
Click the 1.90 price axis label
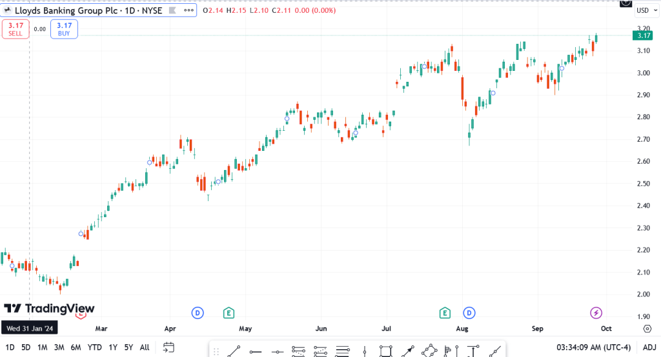(644, 316)
